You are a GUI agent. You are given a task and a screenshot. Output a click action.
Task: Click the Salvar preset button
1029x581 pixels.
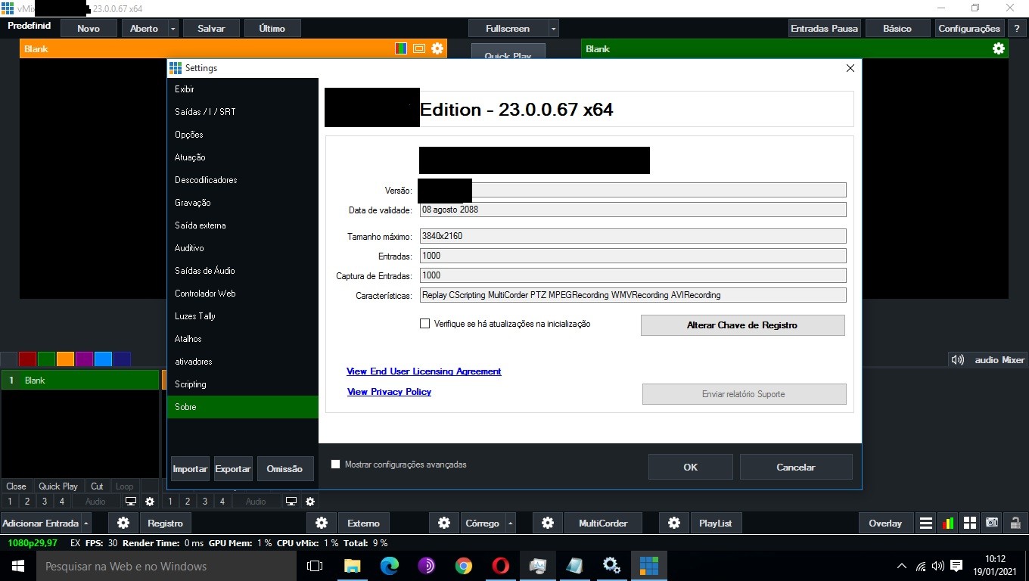[211, 29]
